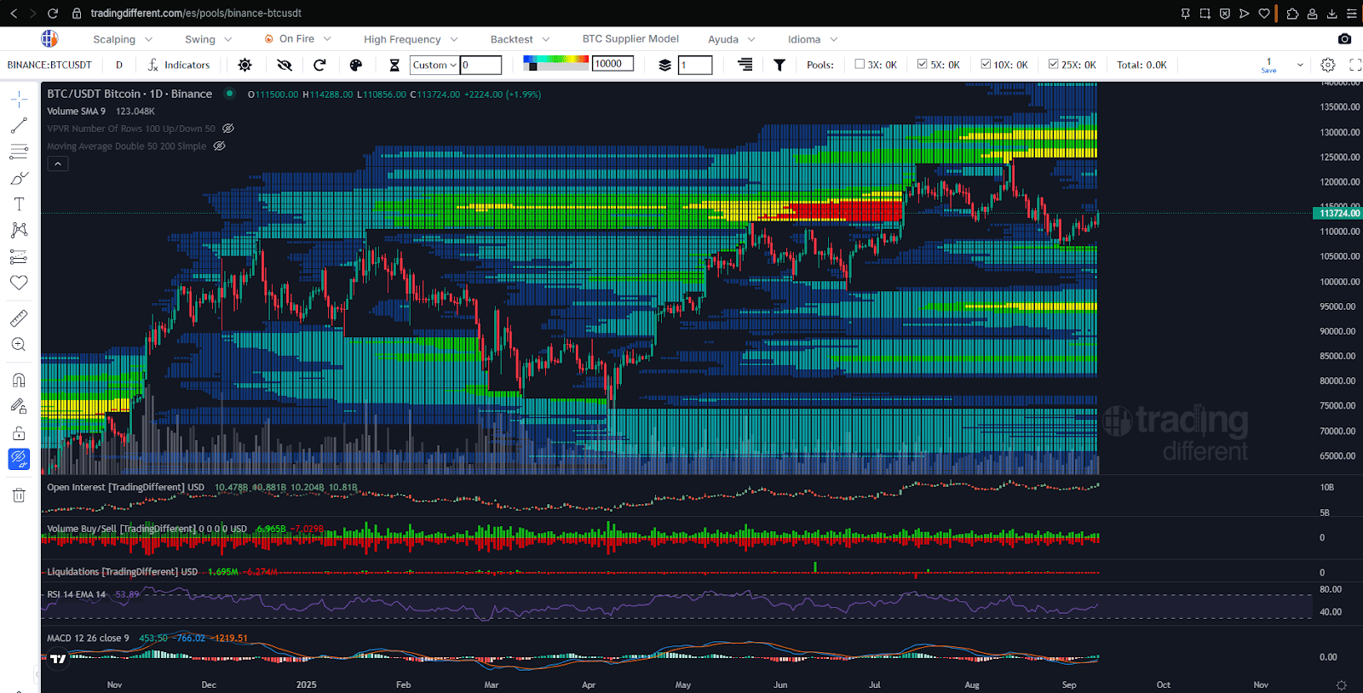Open the Fibonacci retracement tools
The width and height of the screenshot is (1363, 693).
click(19, 152)
